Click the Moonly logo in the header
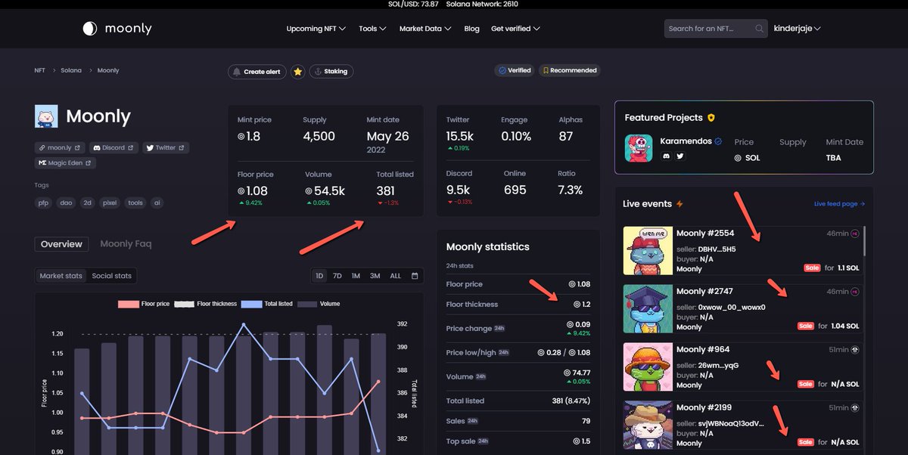Viewport: 908px width, 455px height. click(117, 29)
